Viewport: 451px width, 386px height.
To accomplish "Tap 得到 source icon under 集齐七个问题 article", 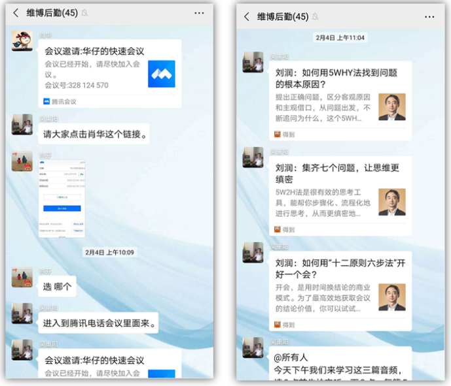I will [278, 229].
